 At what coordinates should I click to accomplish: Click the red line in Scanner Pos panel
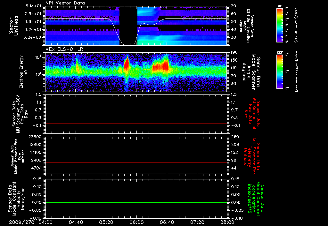136,162
